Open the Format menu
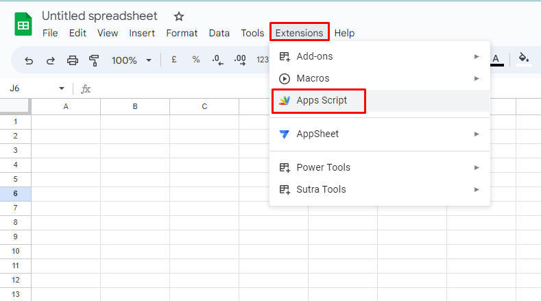Screen dimensions: 541x301 click(x=182, y=33)
